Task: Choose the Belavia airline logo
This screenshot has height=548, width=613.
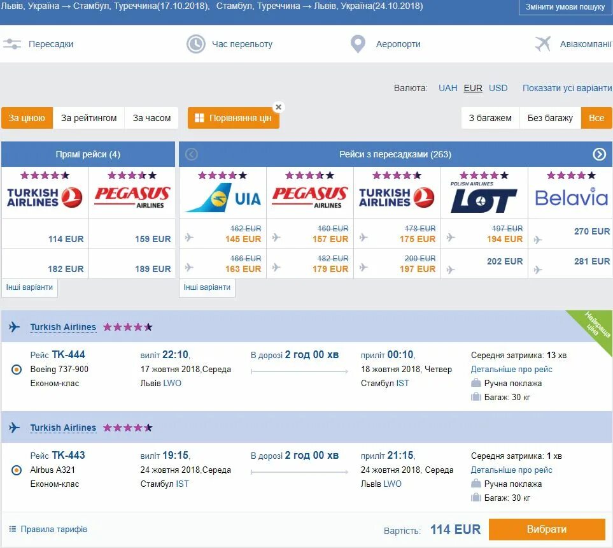Action: tap(571, 197)
